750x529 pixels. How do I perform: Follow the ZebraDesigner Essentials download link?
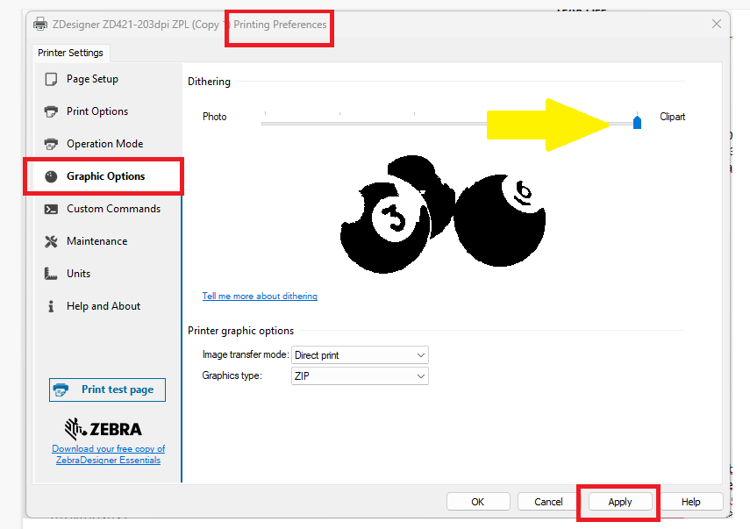tap(108, 454)
